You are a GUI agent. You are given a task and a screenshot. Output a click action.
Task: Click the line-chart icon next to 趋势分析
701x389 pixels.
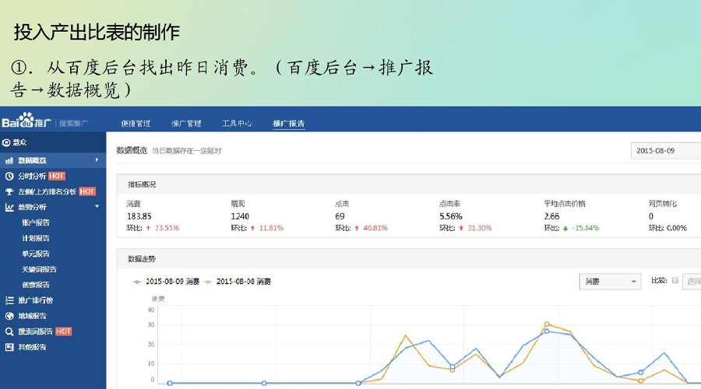[9, 207]
